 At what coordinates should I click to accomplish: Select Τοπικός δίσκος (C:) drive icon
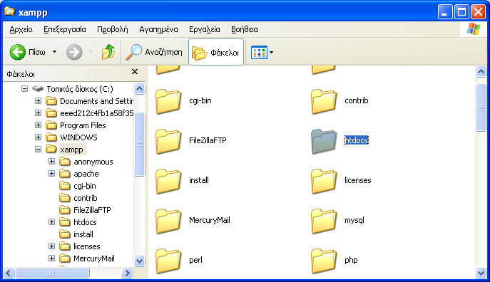tap(38, 89)
